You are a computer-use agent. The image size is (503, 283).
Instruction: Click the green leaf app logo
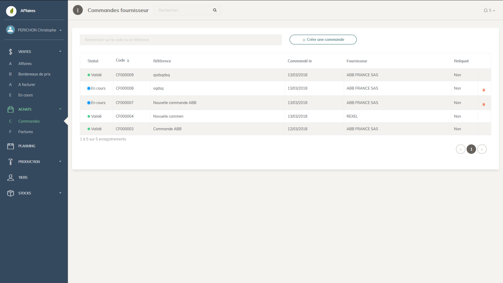click(x=11, y=11)
